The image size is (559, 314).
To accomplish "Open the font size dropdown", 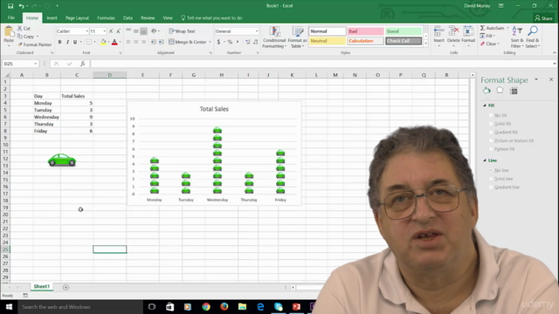I will pos(105,31).
